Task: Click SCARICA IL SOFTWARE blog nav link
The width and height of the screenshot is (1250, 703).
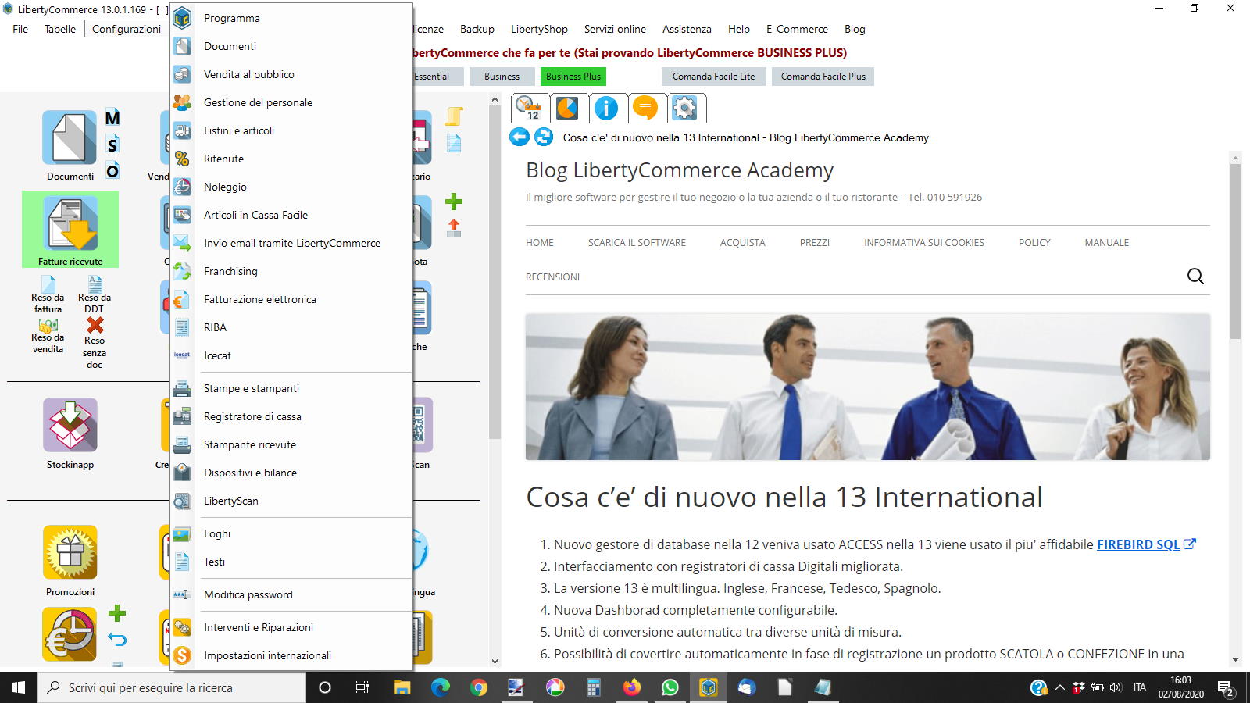Action: 637,243
